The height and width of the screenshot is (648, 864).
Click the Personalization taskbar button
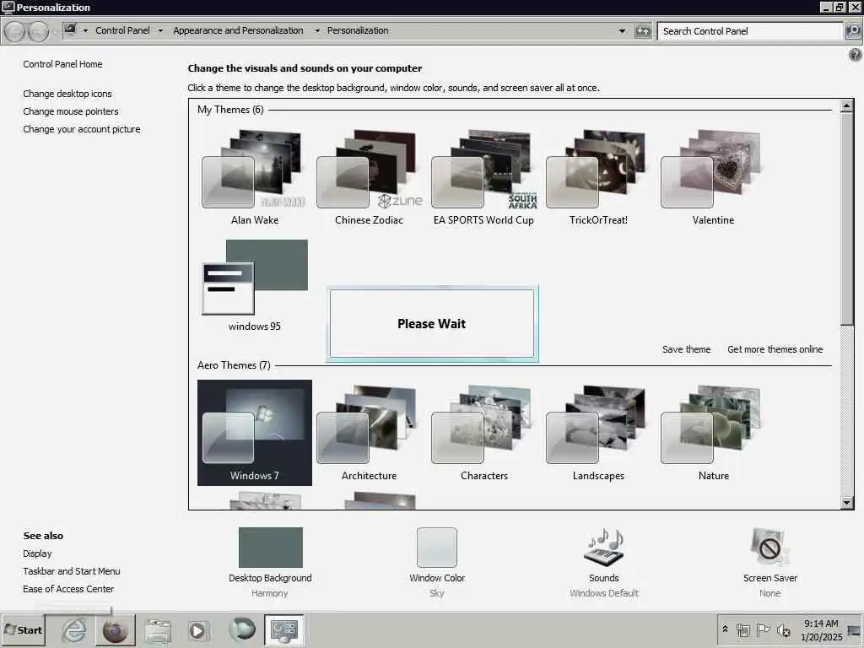284,629
